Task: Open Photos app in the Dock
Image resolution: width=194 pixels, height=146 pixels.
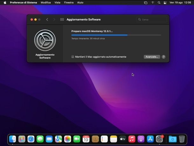Action: [67, 139]
